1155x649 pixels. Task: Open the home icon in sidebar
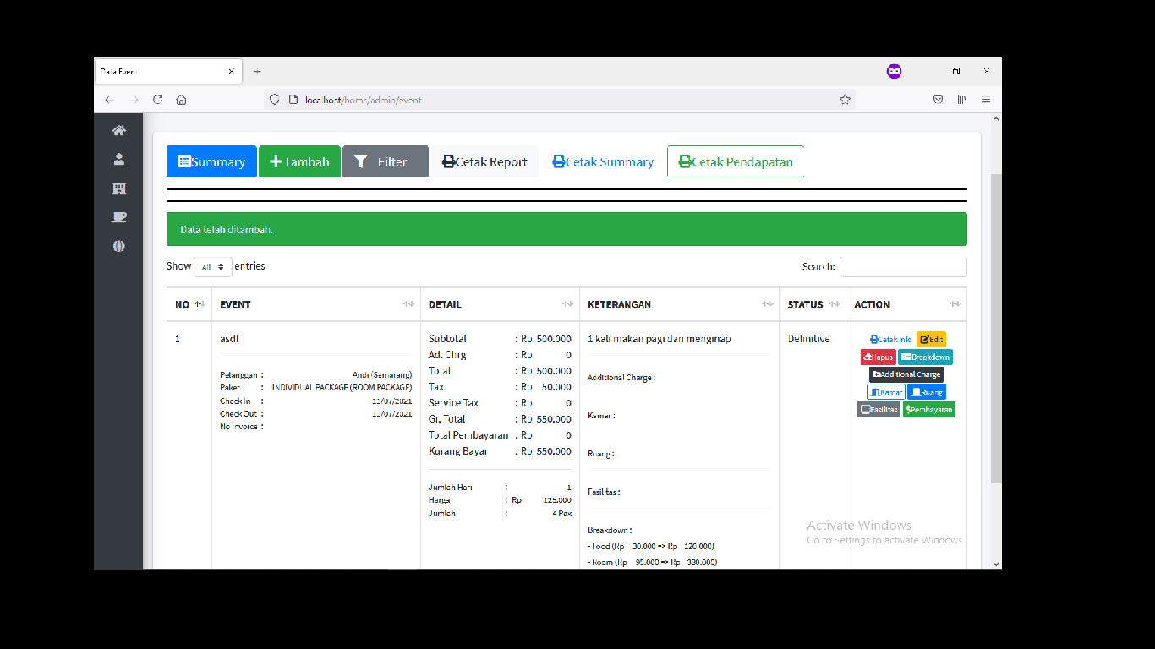pyautogui.click(x=119, y=130)
